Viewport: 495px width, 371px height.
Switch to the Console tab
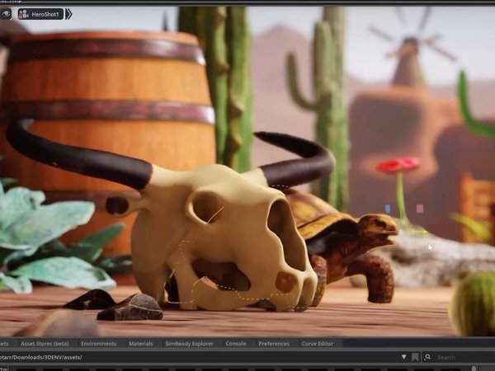point(236,343)
